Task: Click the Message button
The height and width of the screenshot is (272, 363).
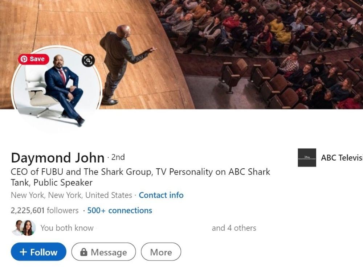Action: [x=103, y=252]
